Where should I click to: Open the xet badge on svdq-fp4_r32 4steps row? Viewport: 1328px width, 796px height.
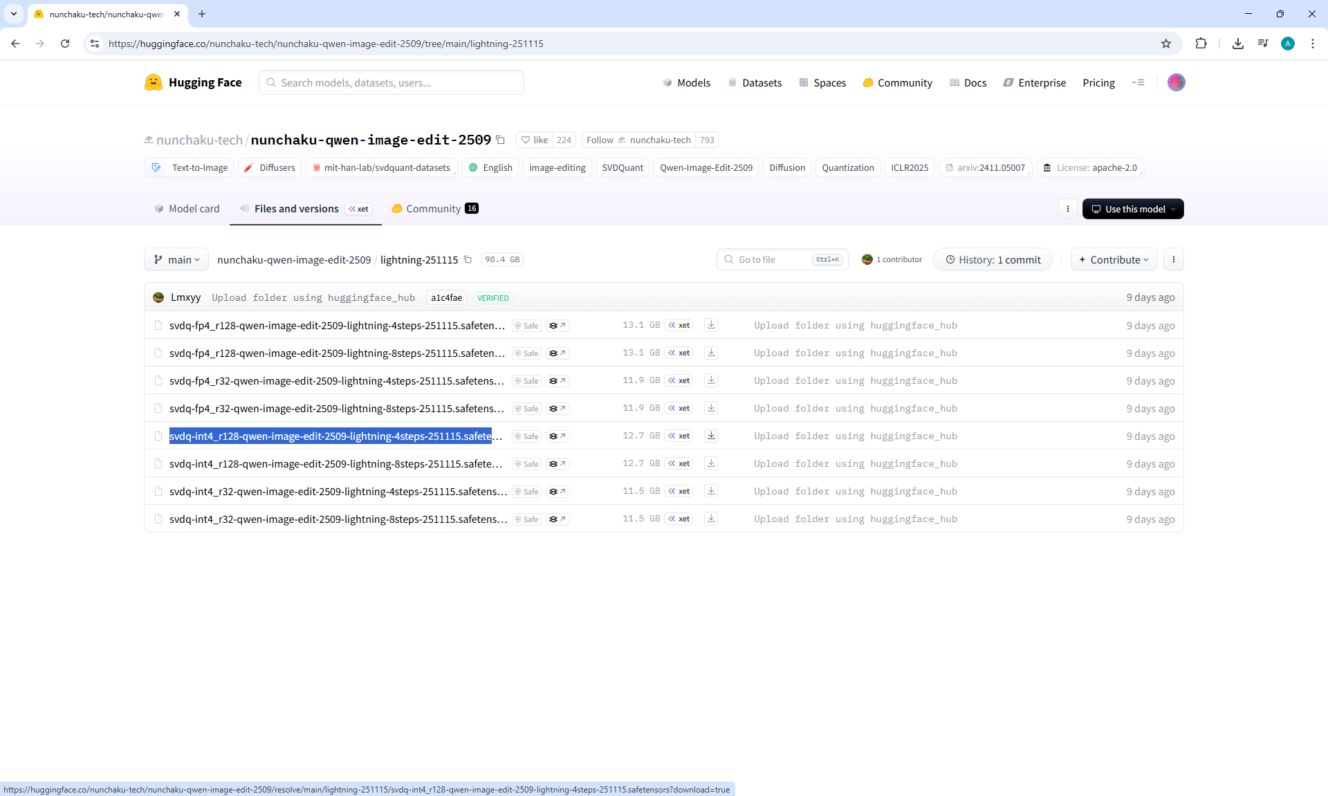coord(679,381)
